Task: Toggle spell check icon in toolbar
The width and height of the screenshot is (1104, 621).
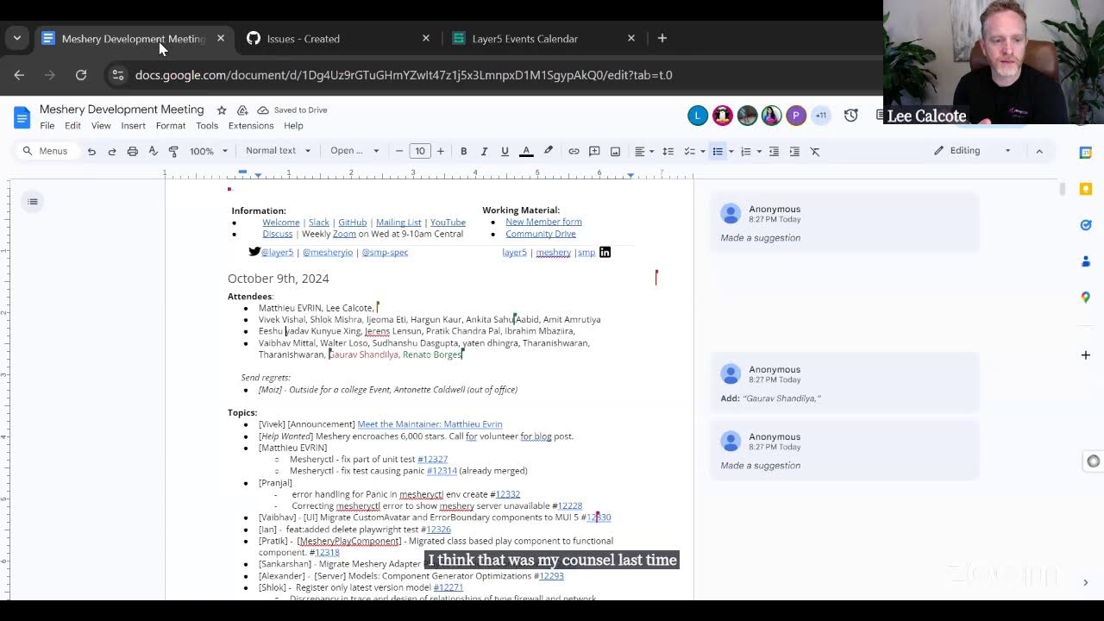Action: [x=153, y=151]
